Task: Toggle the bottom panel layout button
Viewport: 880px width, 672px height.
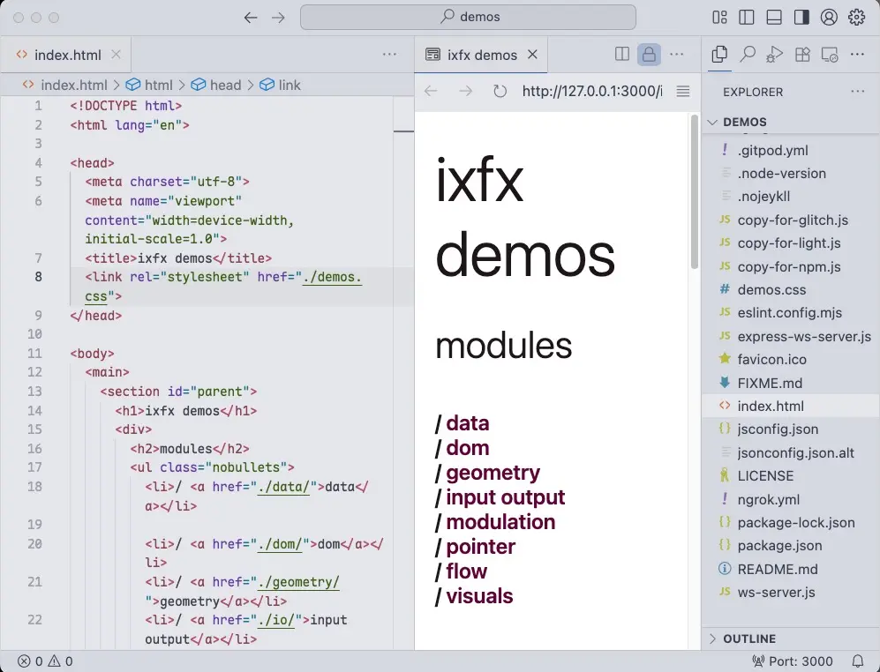Action: pos(774,18)
